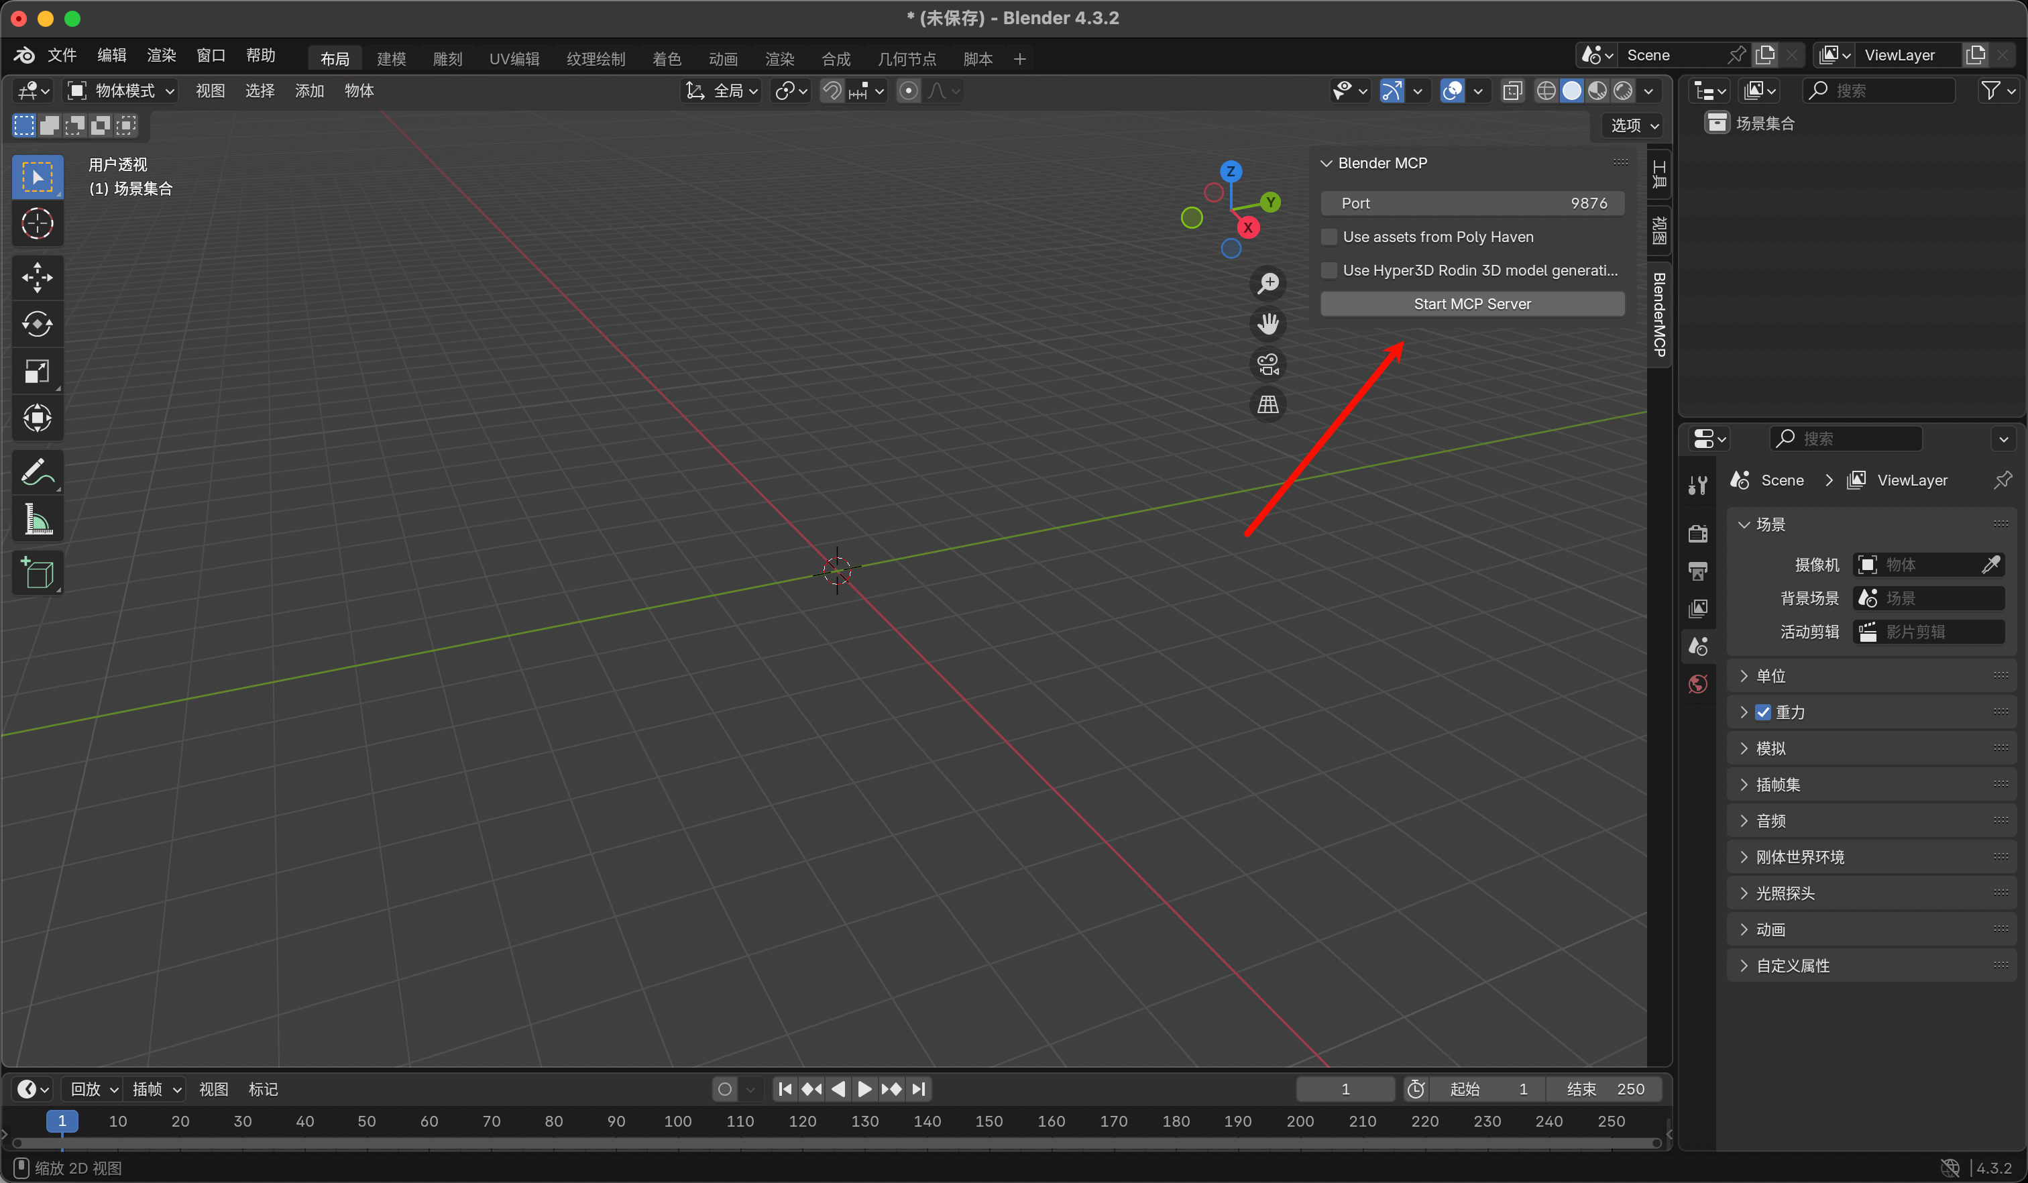The image size is (2028, 1183).
Task: Open transform orientation 全局 dropdown
Action: [721, 91]
